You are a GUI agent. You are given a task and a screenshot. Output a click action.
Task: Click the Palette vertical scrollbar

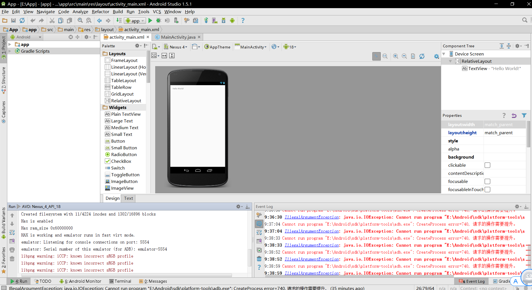[x=148, y=67]
